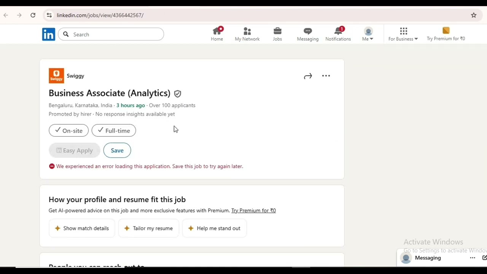
Task: Click the address bar URL
Action: pos(100,15)
